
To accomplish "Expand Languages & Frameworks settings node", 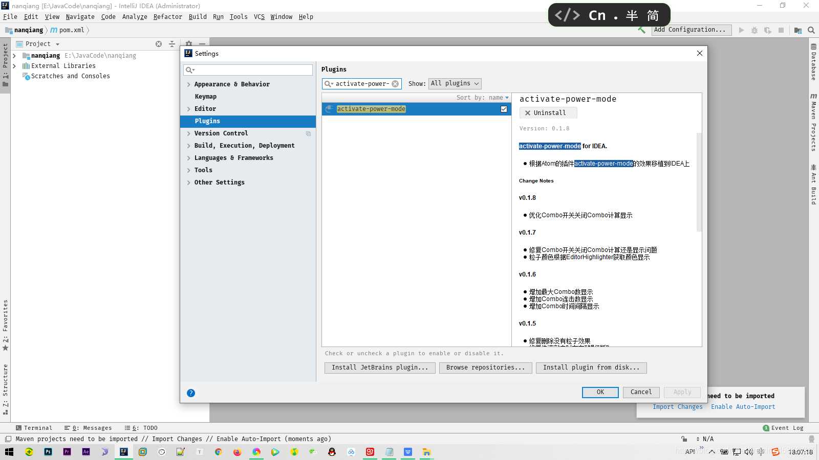I will 189,158.
